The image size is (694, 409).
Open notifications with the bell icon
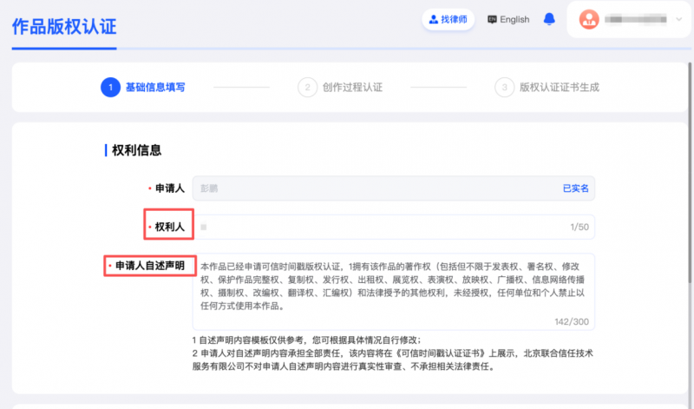point(548,19)
